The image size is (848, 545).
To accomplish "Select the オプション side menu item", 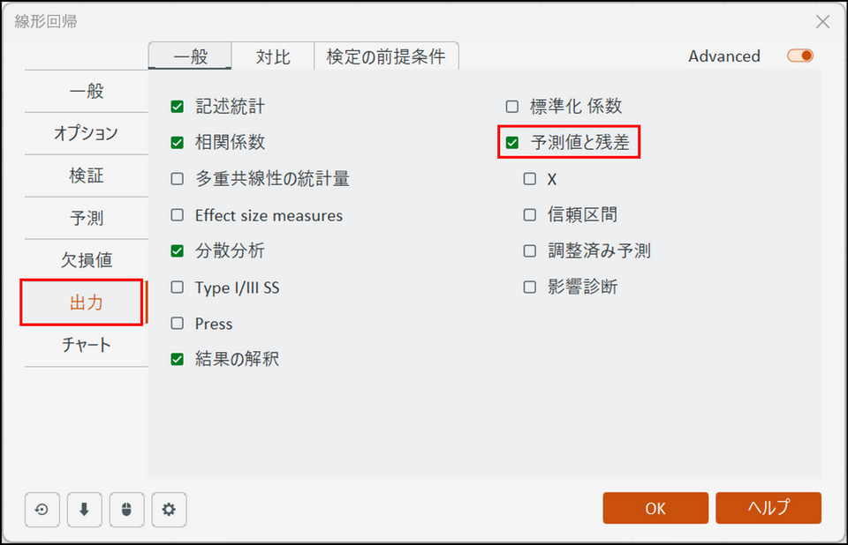I will [x=86, y=133].
